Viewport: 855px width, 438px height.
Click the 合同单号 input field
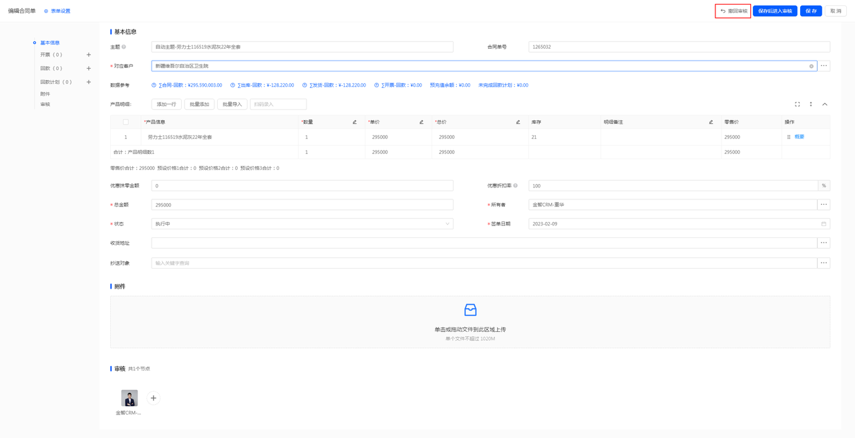[x=679, y=47]
